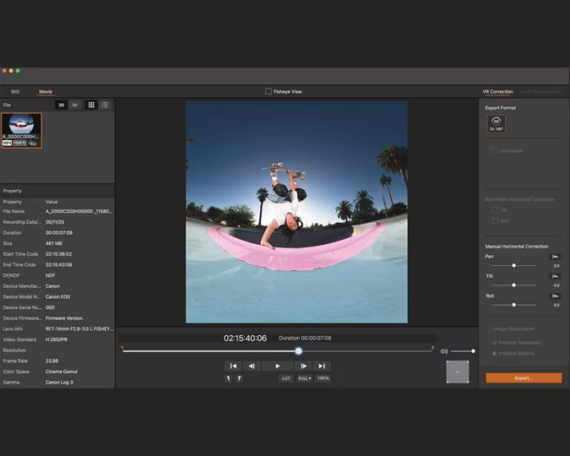Play the movie clip
Viewport: 570px width, 456px height.
pos(277,366)
